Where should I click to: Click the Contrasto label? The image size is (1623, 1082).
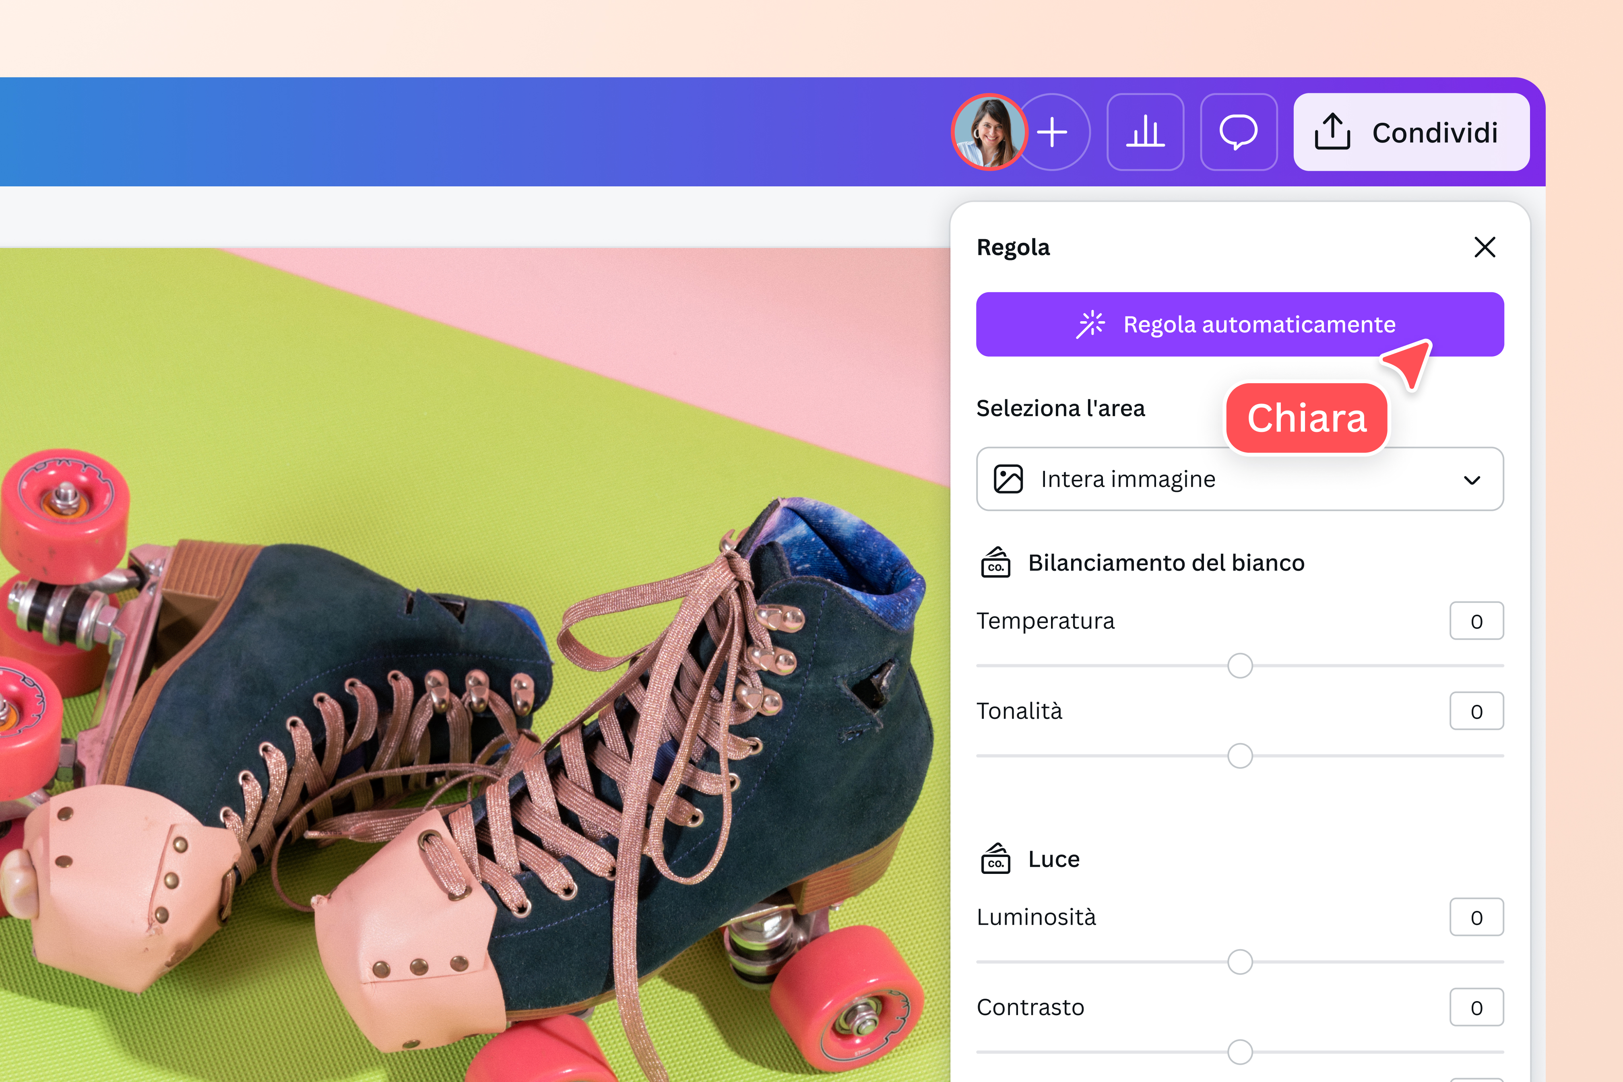(x=1030, y=1008)
